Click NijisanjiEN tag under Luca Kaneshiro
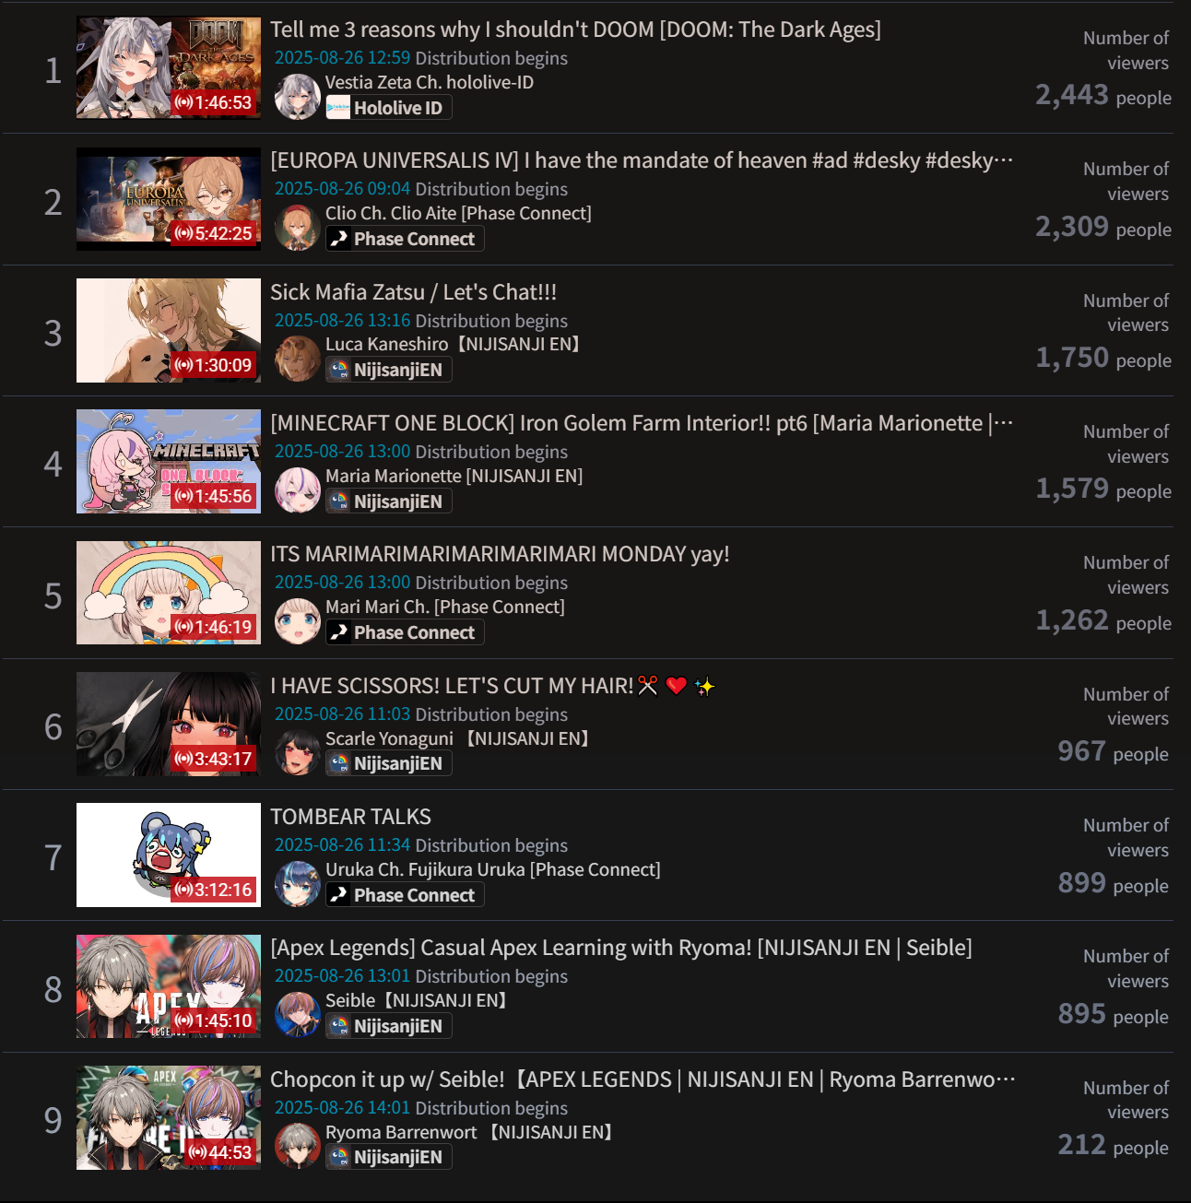1191x1203 pixels. (x=389, y=370)
